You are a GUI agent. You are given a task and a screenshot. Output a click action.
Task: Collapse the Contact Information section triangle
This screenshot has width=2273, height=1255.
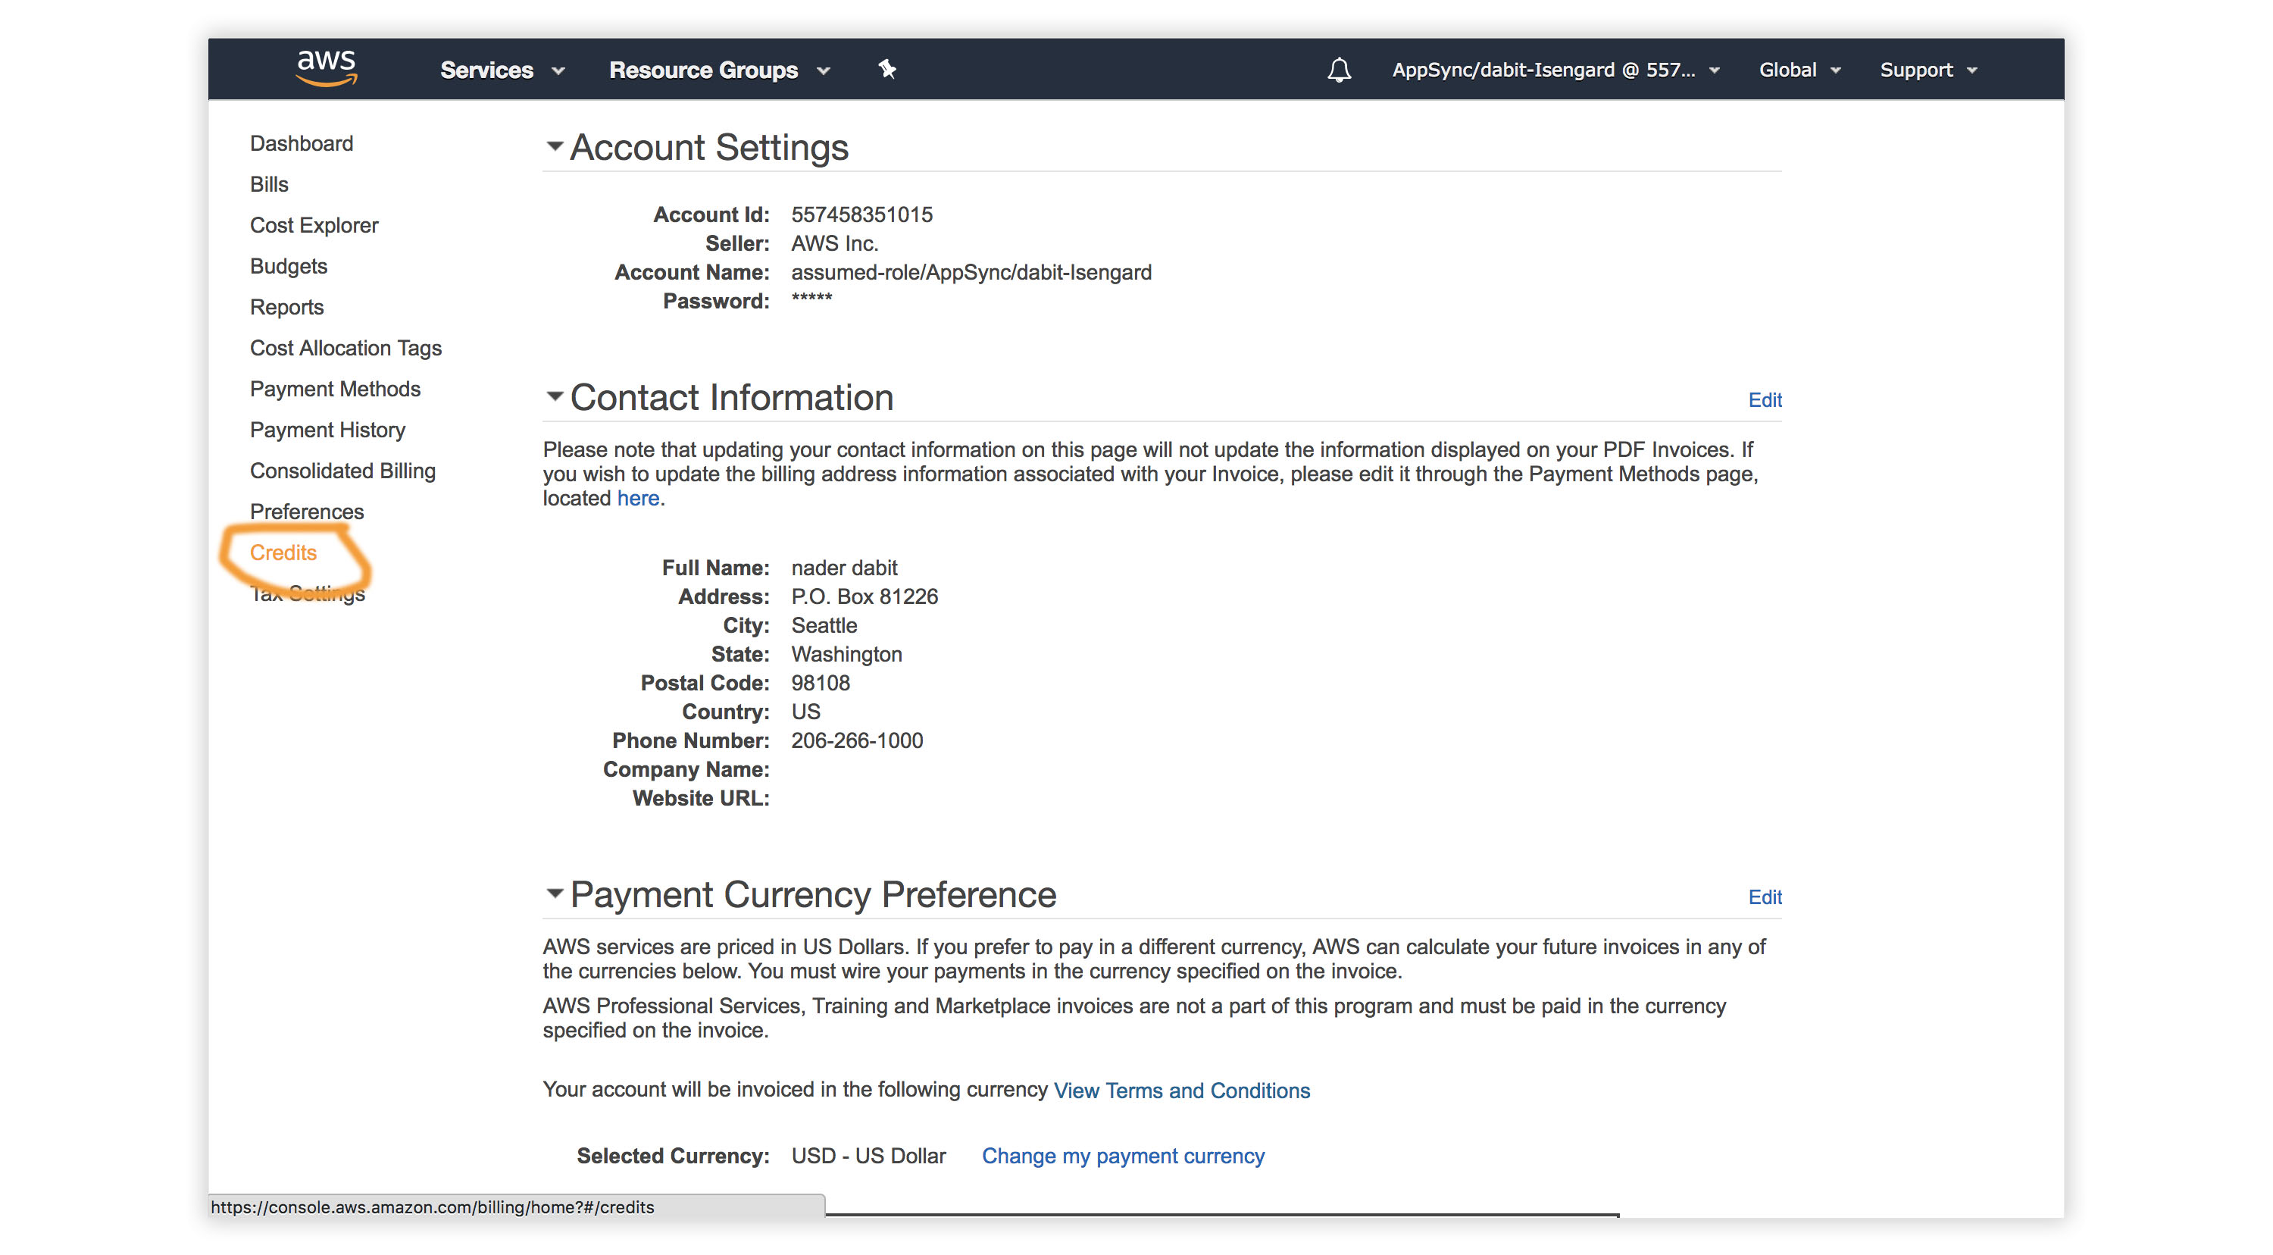[x=554, y=396]
